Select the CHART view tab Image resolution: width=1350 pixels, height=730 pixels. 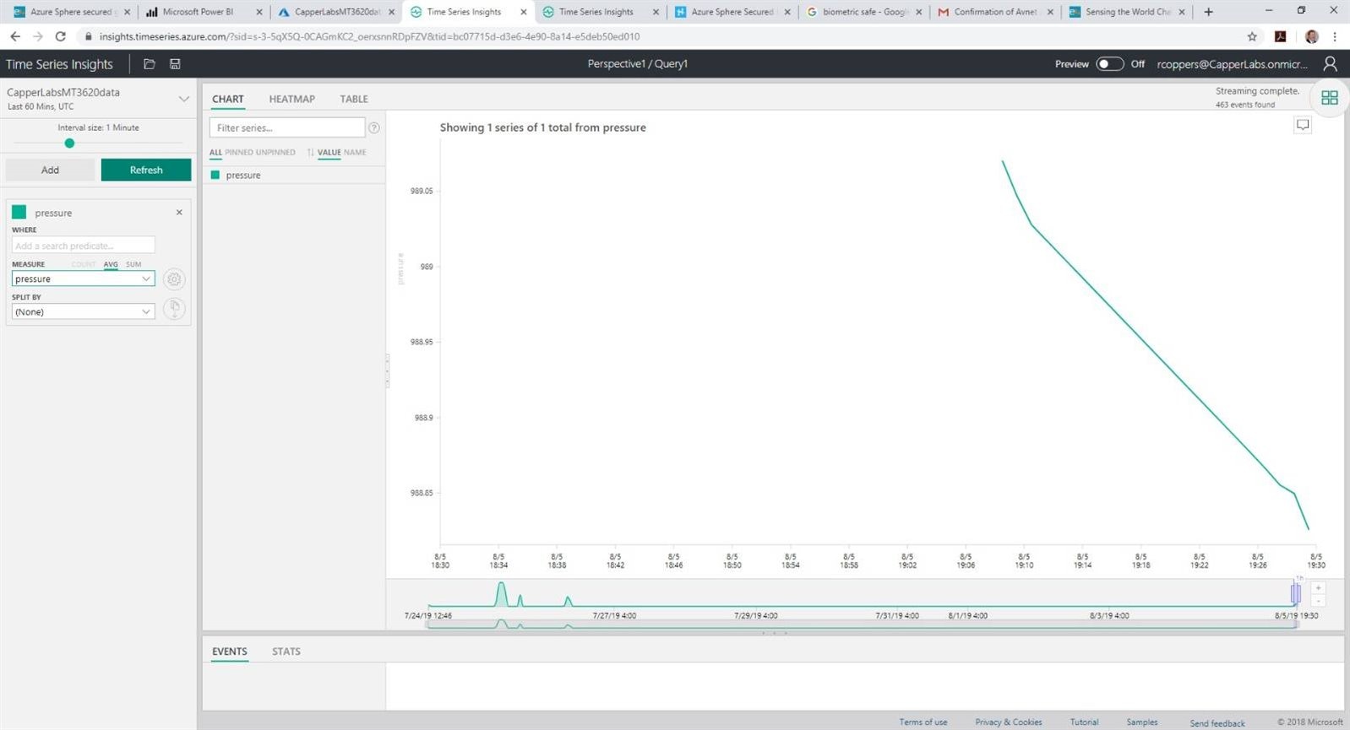coord(228,99)
